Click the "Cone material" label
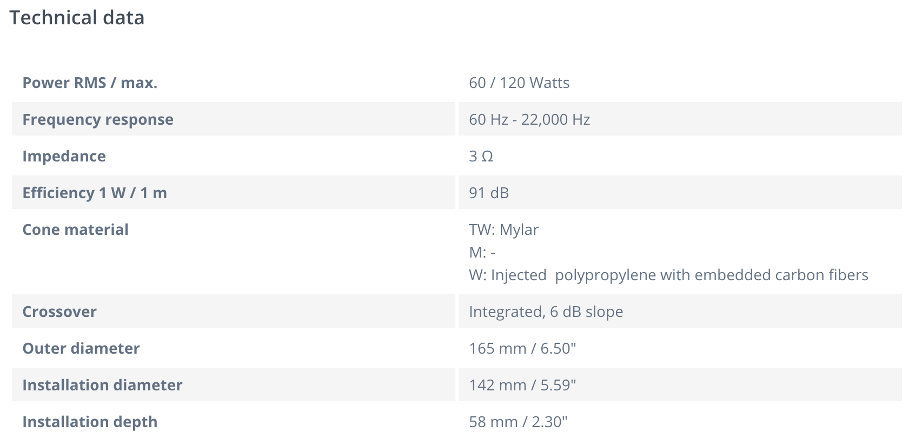The image size is (915, 446). pos(75,229)
